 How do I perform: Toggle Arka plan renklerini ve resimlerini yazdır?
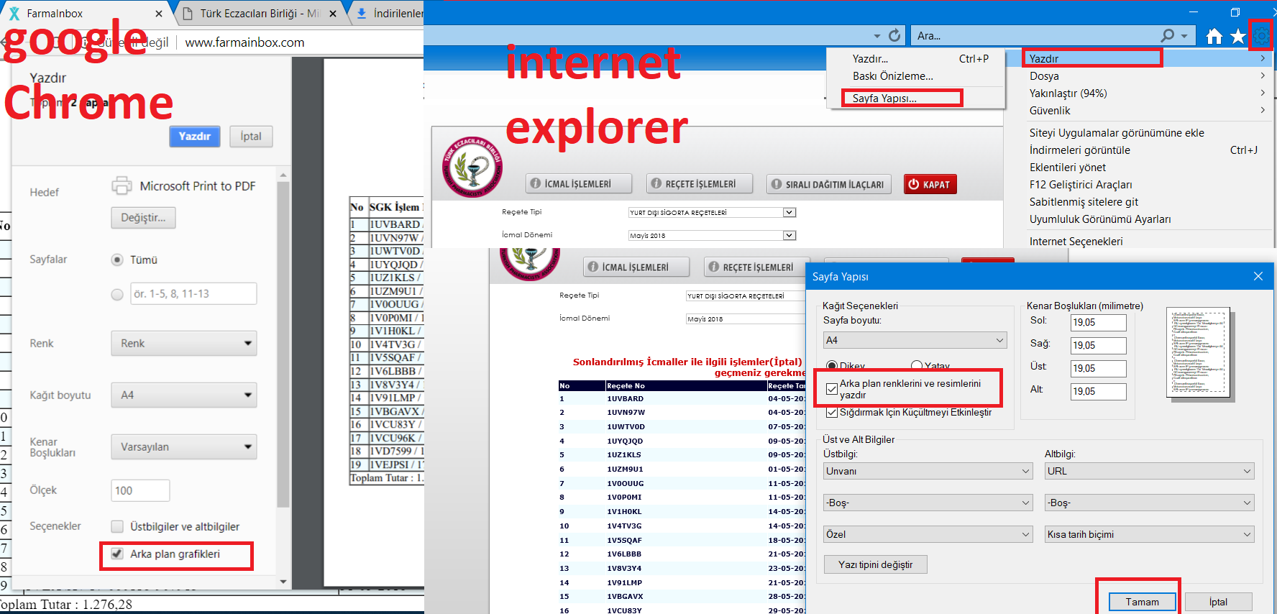(832, 389)
